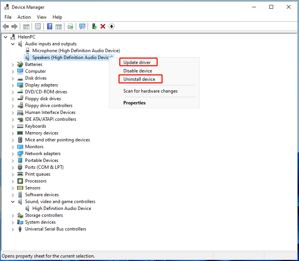Choose Properties in the context menu
This screenshot has height=261, width=299.
click(134, 103)
